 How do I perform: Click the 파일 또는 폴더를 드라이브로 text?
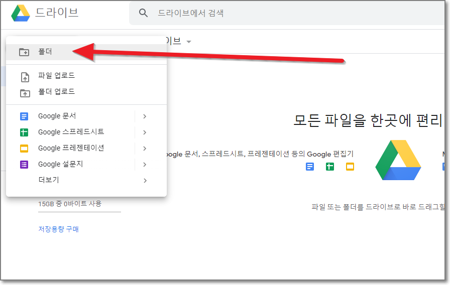click(x=378, y=207)
